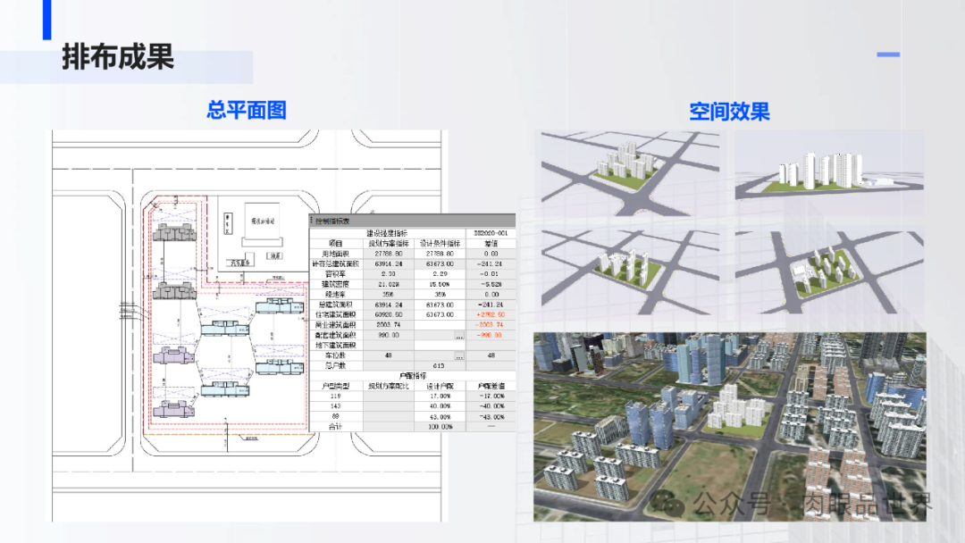Open the middle-left 3D massing render
Image resolution: width=965 pixels, height=543 pixels.
pyautogui.click(x=630, y=272)
